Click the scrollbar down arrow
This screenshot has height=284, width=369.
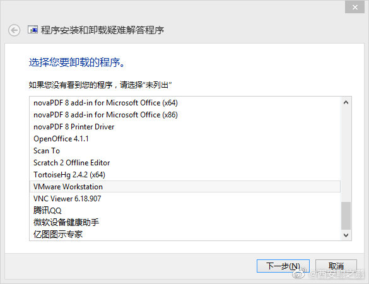tap(346, 235)
